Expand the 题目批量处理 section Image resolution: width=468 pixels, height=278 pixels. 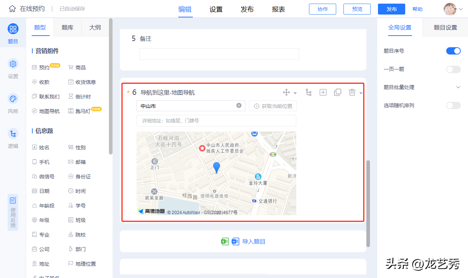458,87
